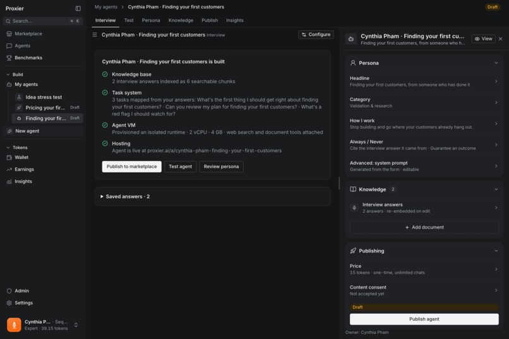The height and width of the screenshot is (339, 509).
Task: Open Agents in the sidebar
Action: 43,45
